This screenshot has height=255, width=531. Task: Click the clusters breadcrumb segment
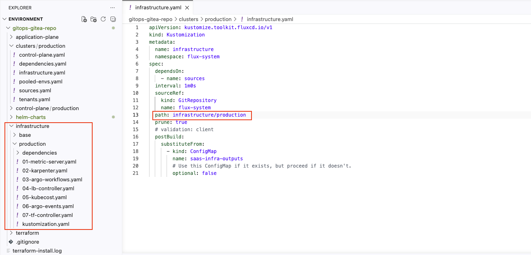[188, 19]
